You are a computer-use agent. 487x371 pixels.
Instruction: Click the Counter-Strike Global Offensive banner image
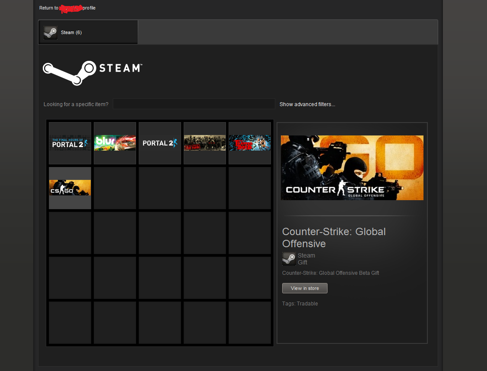pos(352,168)
